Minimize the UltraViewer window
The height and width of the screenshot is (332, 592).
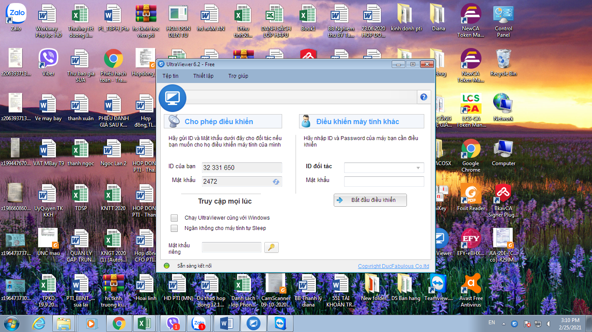[398, 64]
